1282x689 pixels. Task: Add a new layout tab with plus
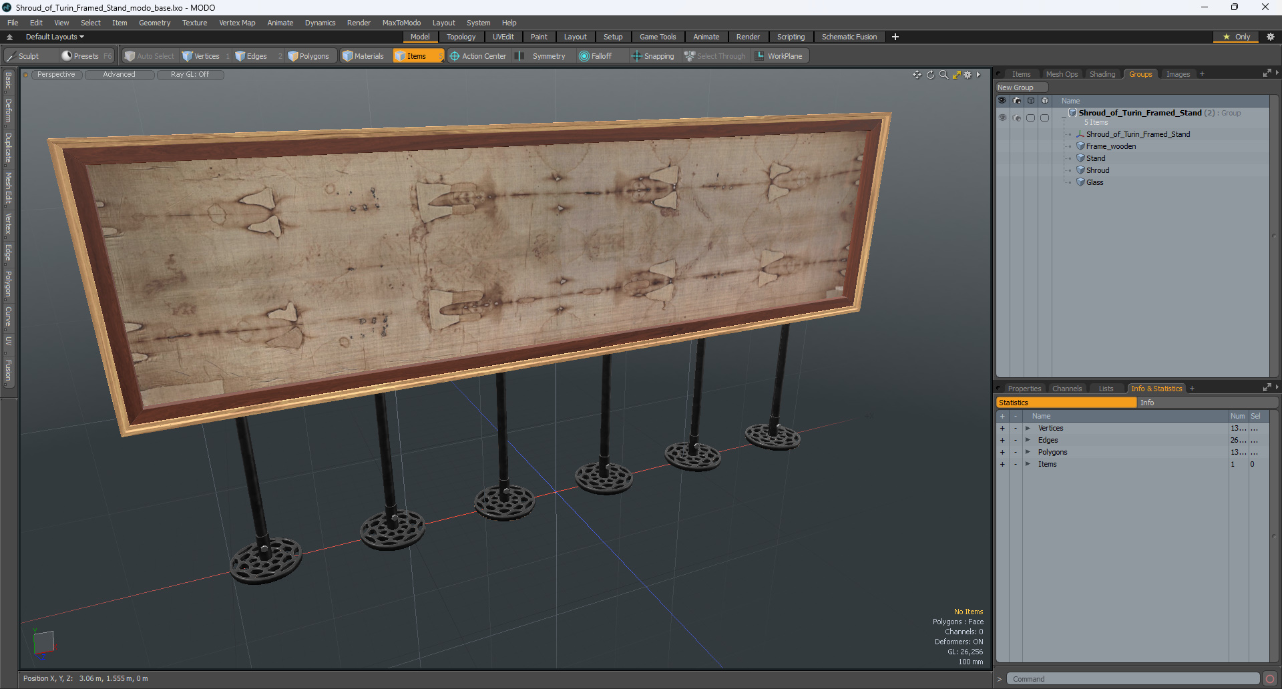(895, 37)
